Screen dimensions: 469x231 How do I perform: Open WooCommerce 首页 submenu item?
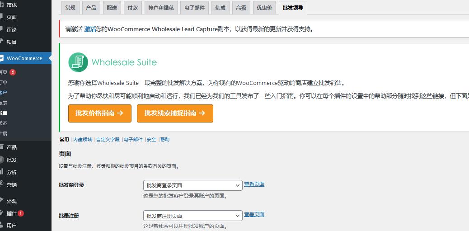click(4, 72)
